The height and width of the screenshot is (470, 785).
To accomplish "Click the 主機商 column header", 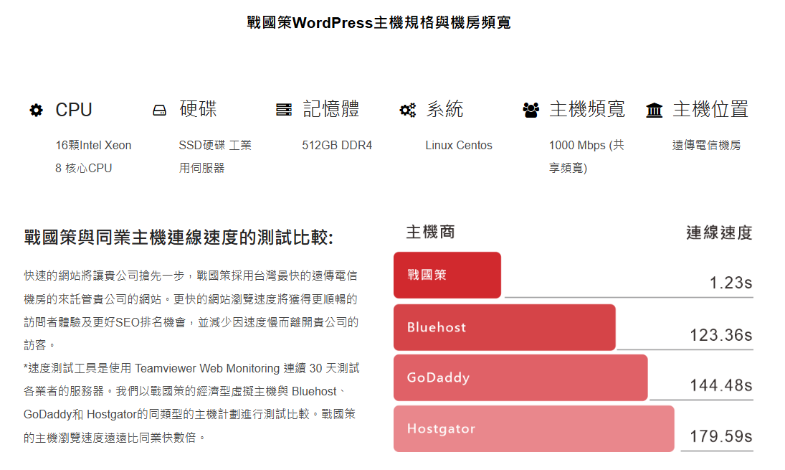I will [x=431, y=232].
